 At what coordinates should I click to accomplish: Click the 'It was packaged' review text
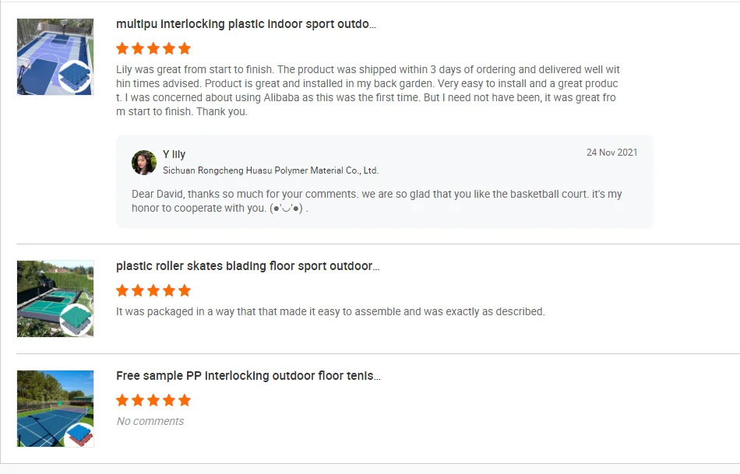(x=330, y=311)
